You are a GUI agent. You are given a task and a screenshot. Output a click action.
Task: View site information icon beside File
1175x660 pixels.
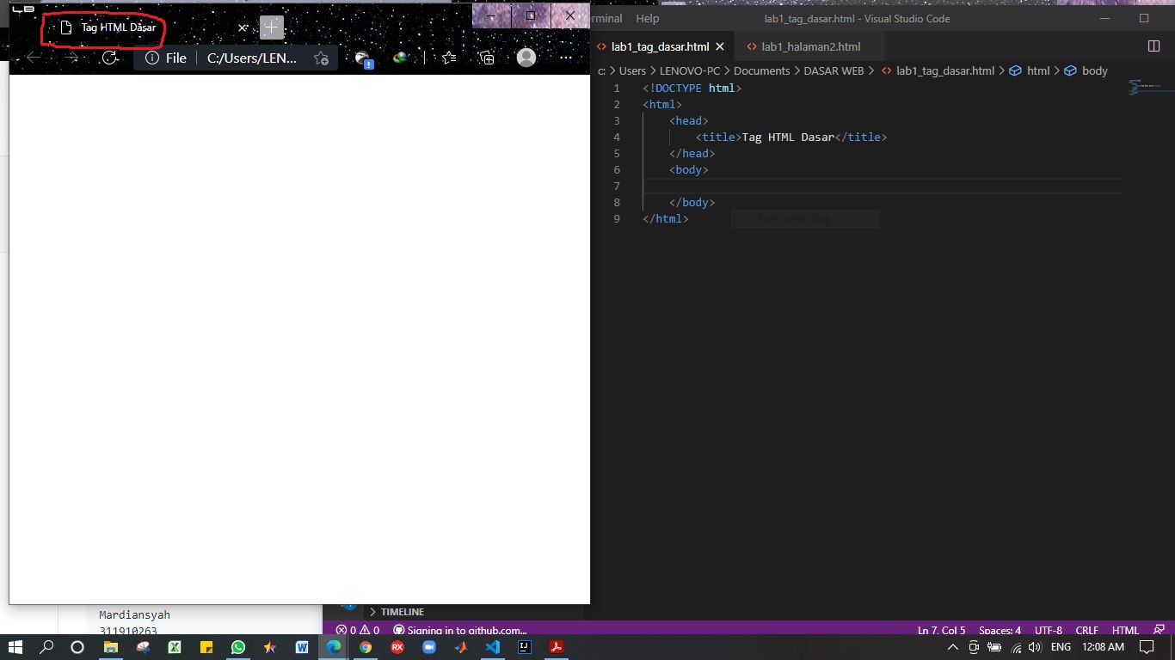point(152,58)
